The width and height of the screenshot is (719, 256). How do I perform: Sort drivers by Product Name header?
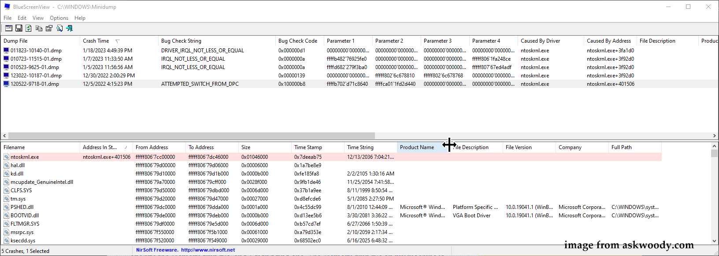423,147
